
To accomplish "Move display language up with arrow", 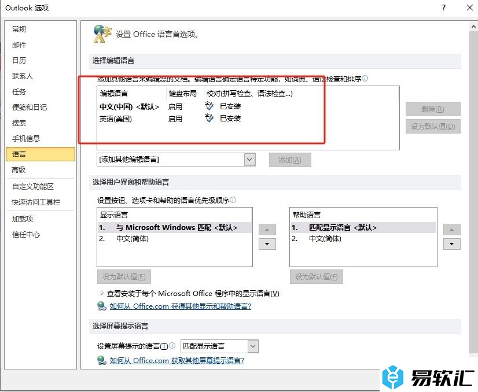I will pos(267,230).
